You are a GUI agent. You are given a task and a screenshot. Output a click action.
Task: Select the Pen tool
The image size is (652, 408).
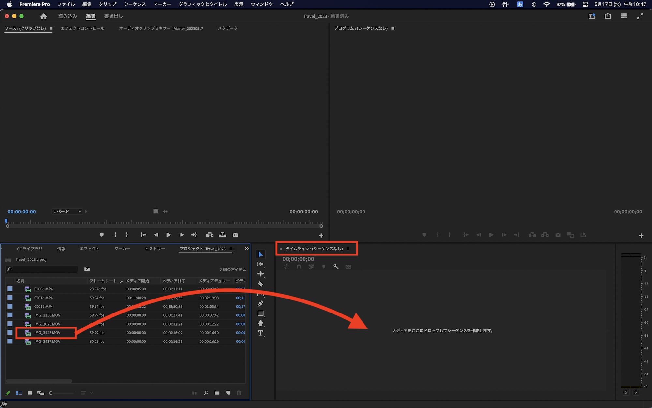[x=260, y=304]
